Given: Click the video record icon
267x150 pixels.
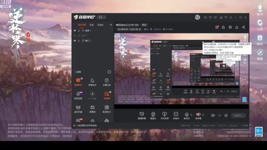Looking at the screenshot, I should pyautogui.click(x=213, y=115).
